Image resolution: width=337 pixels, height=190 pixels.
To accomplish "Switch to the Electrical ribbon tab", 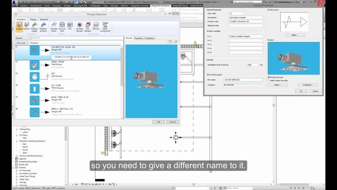I will coord(44,20).
